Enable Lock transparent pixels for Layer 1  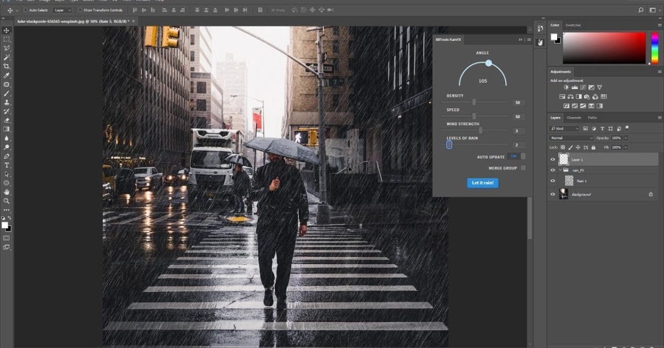click(x=562, y=147)
